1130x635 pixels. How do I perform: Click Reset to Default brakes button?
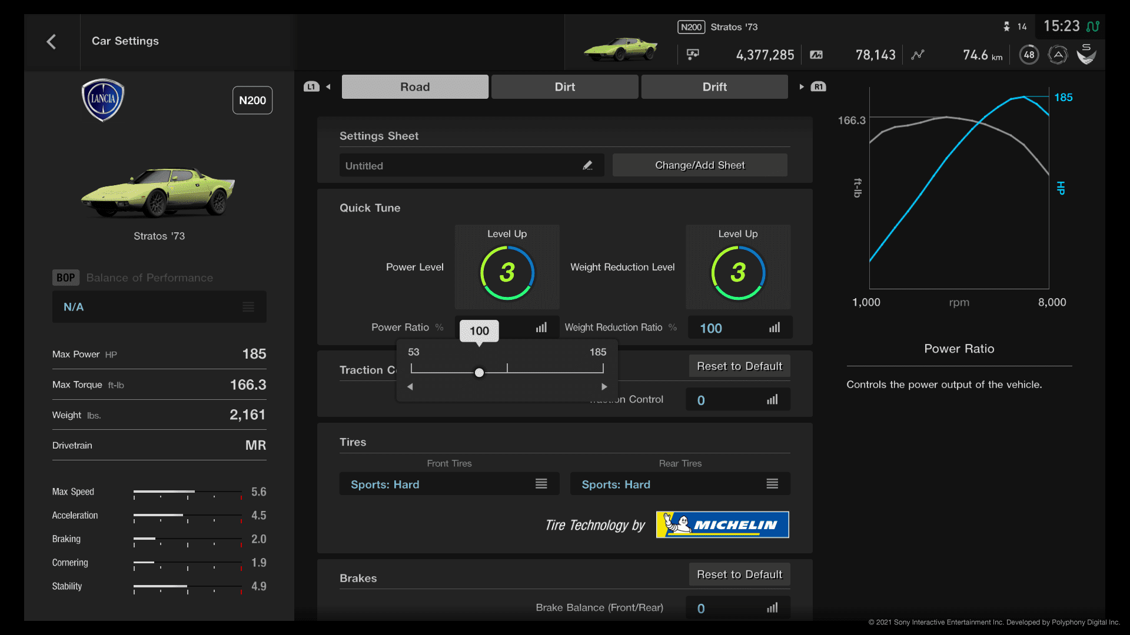tap(739, 574)
